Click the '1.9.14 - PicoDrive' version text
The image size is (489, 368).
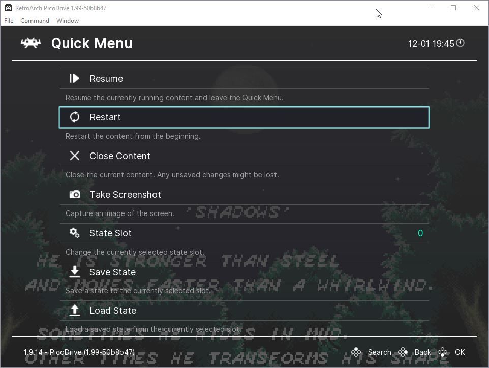pos(79,352)
